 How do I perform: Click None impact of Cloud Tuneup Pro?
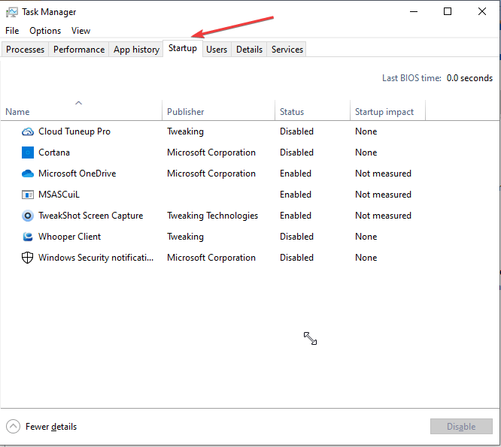coord(366,131)
